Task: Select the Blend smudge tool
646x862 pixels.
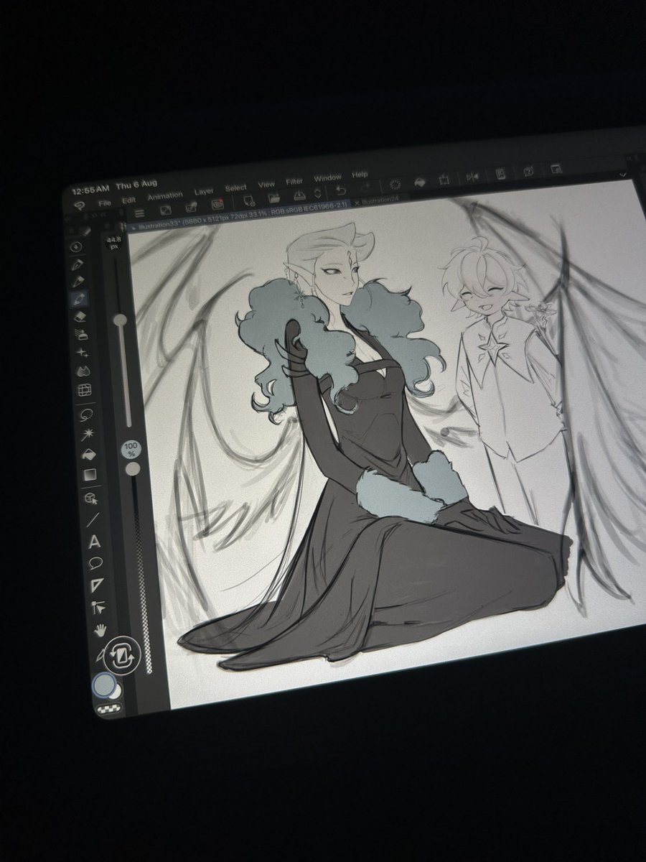Action: coord(83,371)
